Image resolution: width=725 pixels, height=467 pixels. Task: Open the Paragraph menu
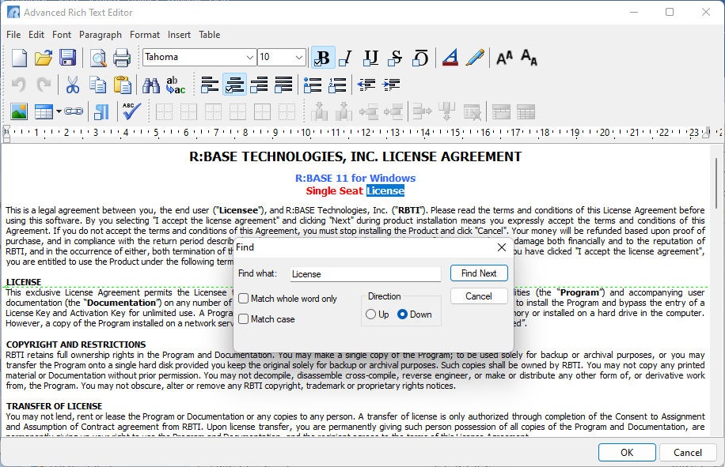tap(101, 35)
